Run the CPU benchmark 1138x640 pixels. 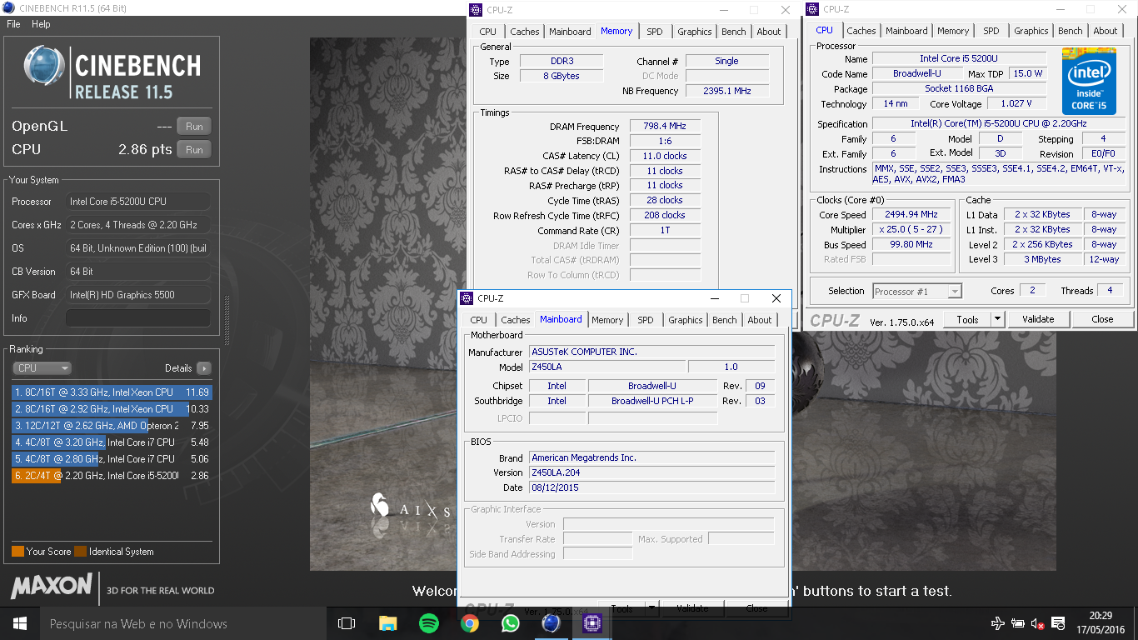click(x=194, y=150)
